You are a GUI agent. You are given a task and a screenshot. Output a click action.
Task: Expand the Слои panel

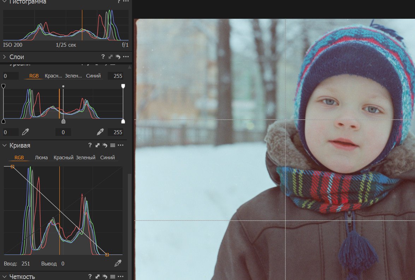pyautogui.click(x=5, y=57)
